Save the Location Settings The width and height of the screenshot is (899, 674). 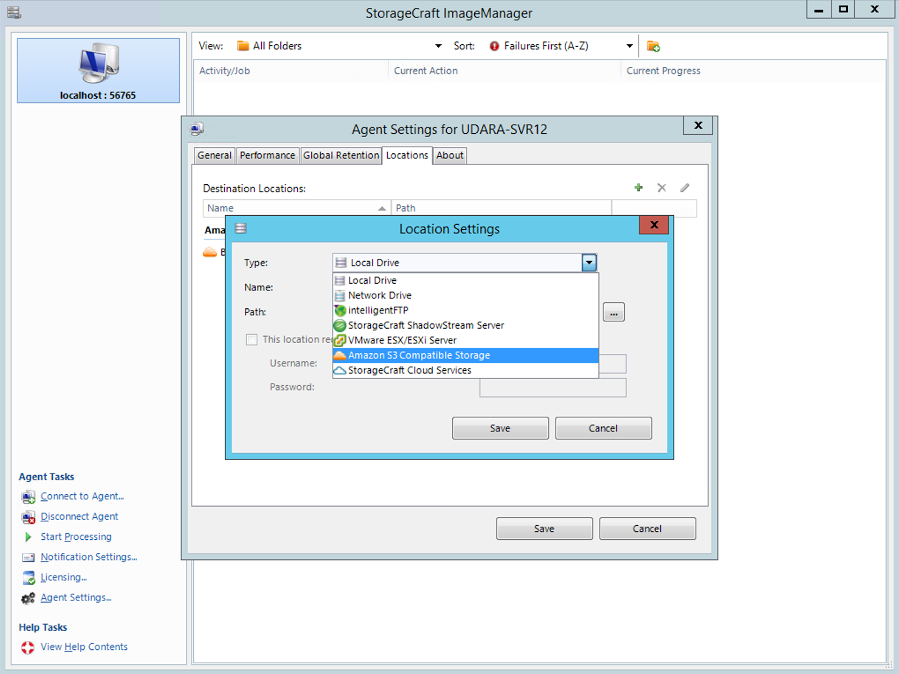pyautogui.click(x=500, y=429)
